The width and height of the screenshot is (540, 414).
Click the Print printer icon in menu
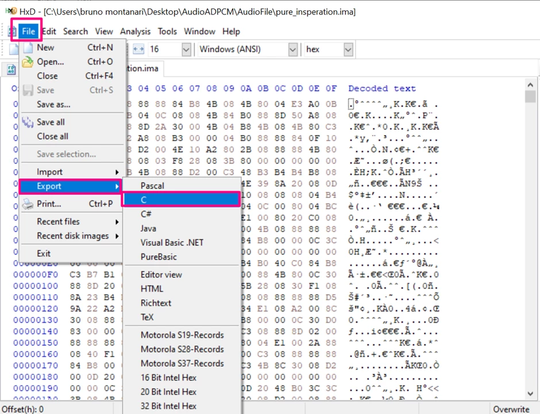28,204
